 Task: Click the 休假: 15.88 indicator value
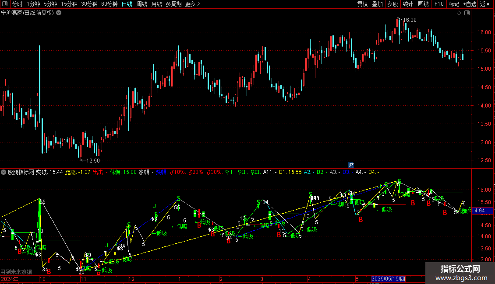[123, 172]
